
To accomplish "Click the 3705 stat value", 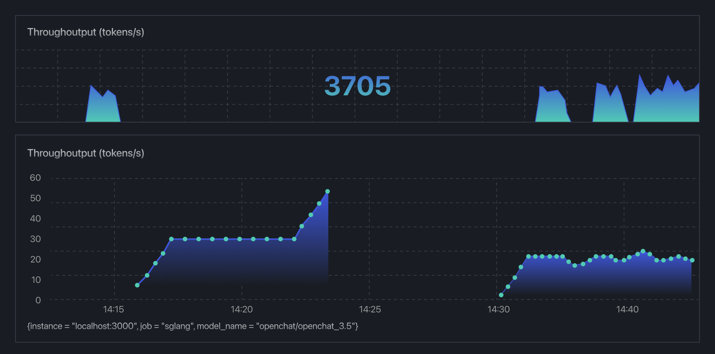I will click(357, 86).
